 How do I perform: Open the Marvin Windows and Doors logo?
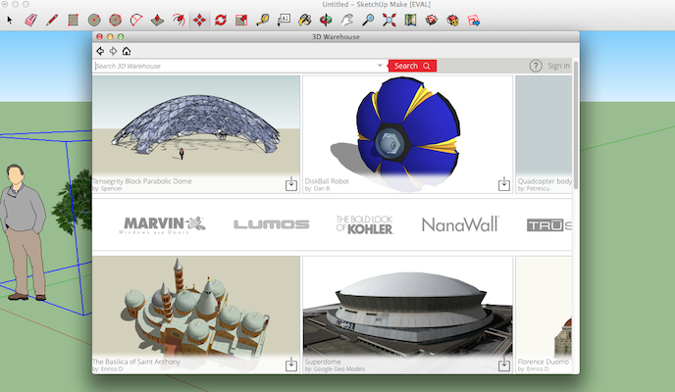(x=162, y=224)
